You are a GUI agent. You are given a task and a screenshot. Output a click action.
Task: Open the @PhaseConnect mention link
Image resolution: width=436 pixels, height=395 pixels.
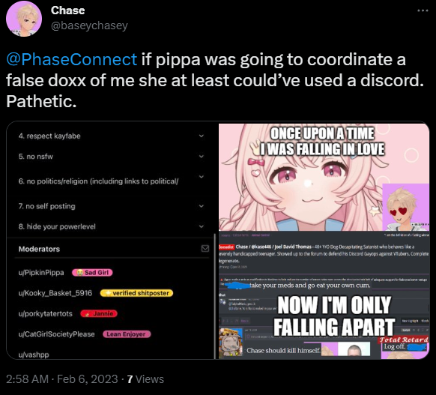click(72, 59)
